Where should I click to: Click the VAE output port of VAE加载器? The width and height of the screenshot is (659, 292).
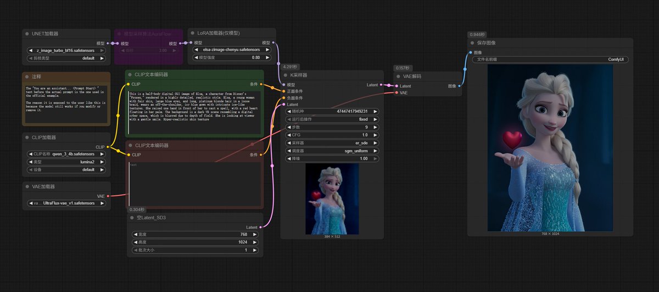[109, 196]
